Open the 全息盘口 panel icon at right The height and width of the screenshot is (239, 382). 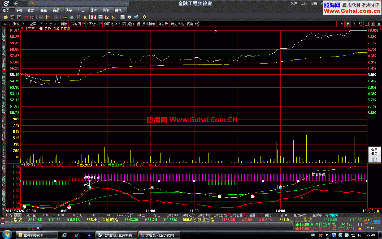pyautogui.click(x=374, y=155)
